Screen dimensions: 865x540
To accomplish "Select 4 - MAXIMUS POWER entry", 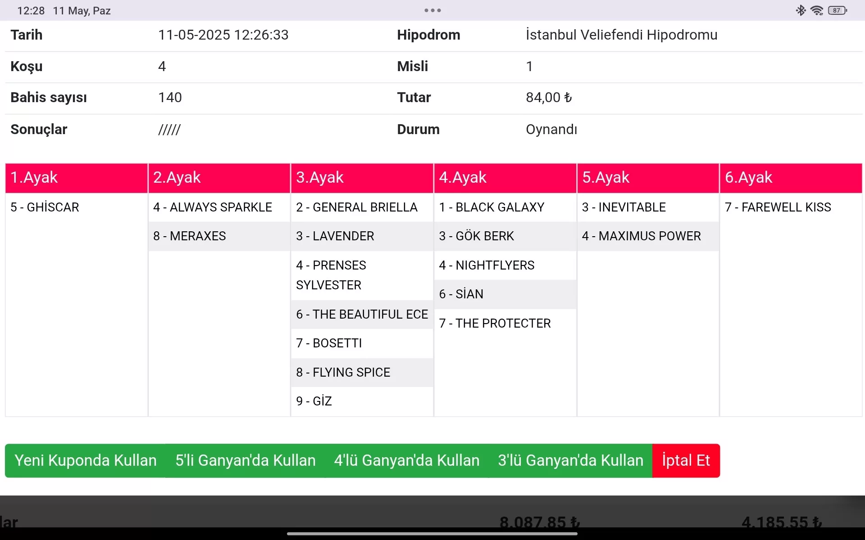I will (x=641, y=236).
